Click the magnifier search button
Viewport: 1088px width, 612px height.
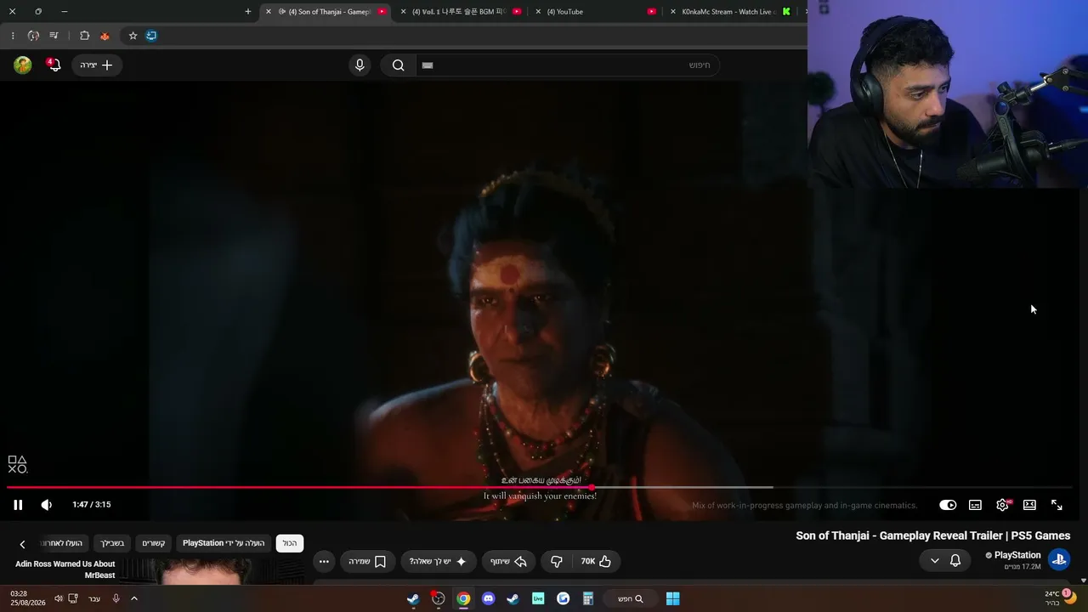pyautogui.click(x=398, y=65)
